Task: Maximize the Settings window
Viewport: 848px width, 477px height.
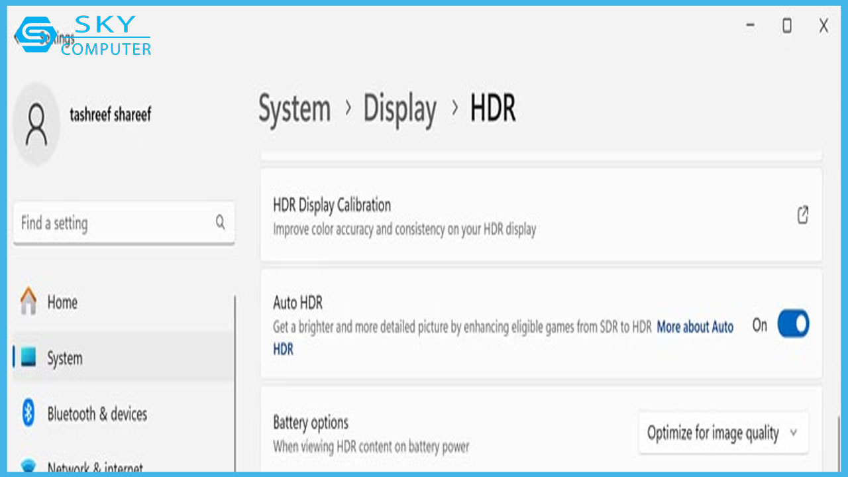Action: [x=786, y=26]
